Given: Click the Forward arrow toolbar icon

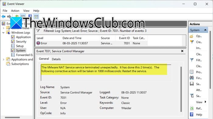Looking at the screenshot, I should (9, 16).
